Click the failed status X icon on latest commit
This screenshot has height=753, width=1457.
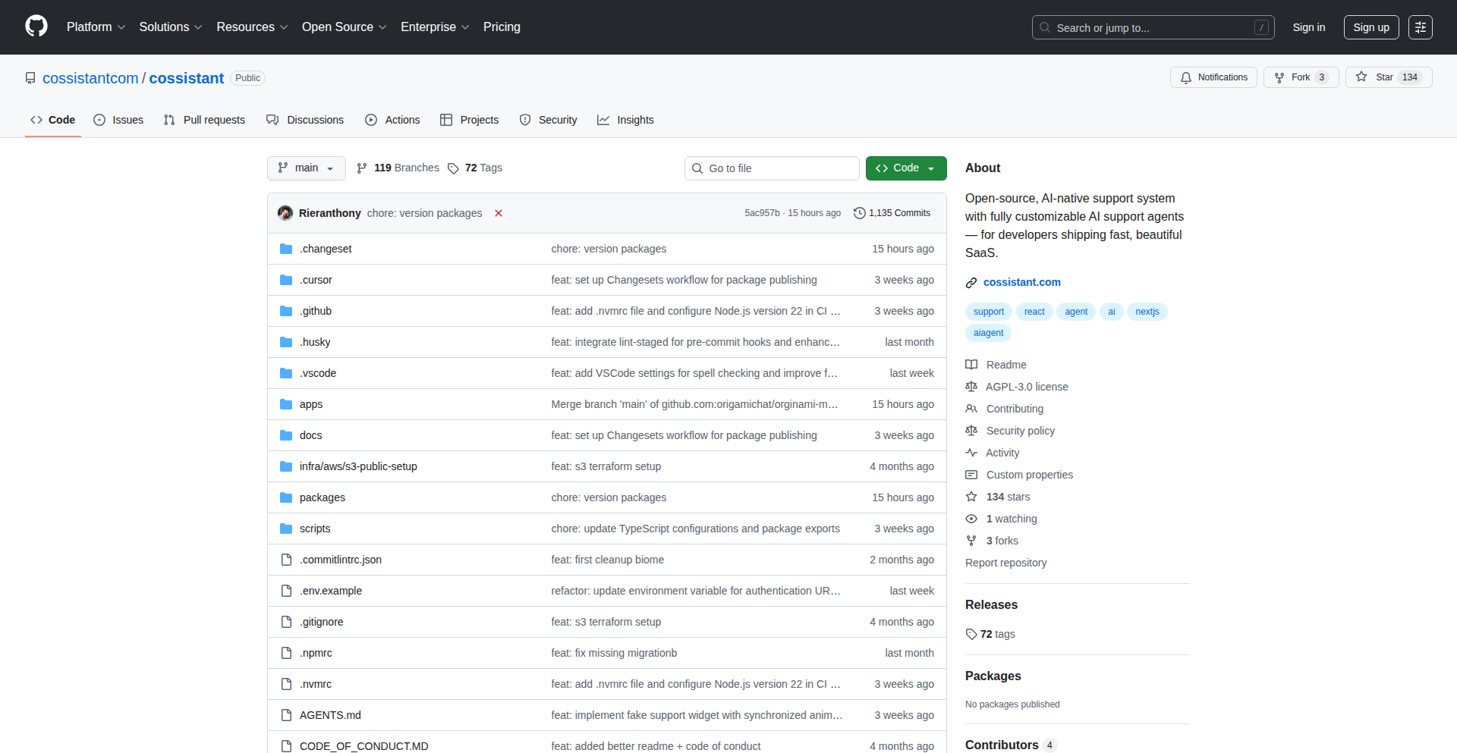(499, 213)
